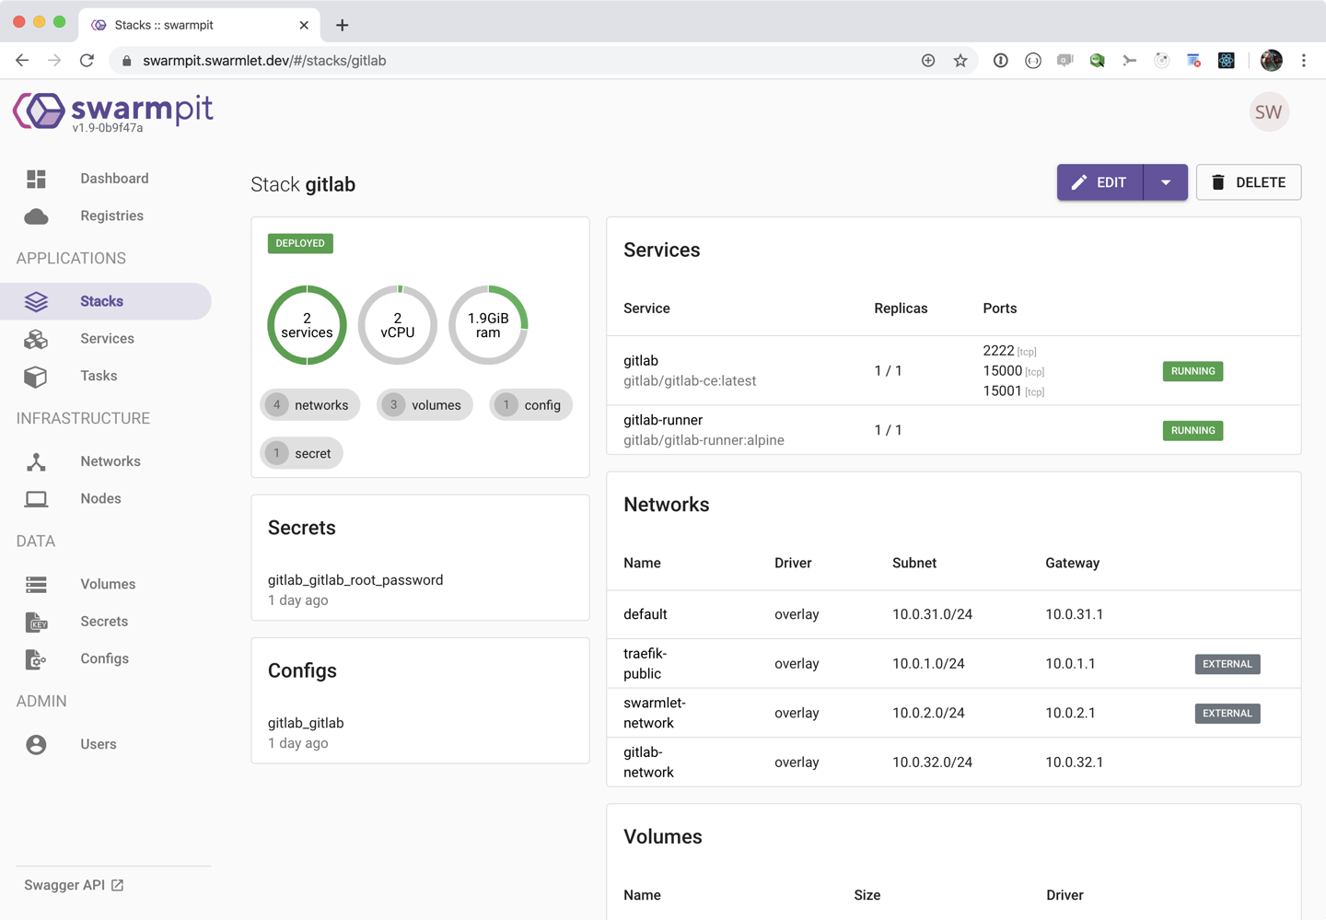The image size is (1326, 920).
Task: Open the browser overflow menu
Action: click(1304, 60)
